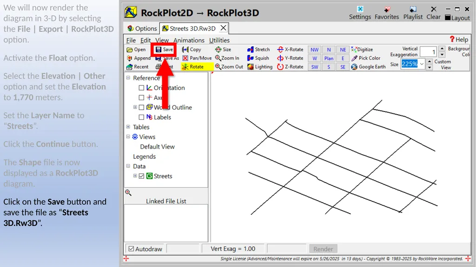476x267 pixels.
Task: Click the Open toolbar button
Action: (136, 50)
